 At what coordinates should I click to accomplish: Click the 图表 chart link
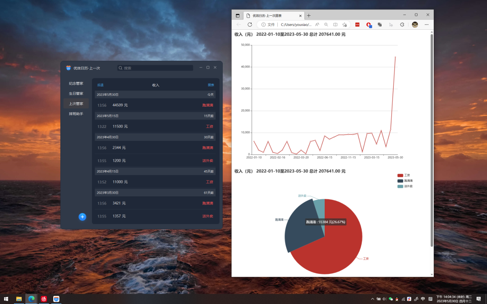pos(211,85)
